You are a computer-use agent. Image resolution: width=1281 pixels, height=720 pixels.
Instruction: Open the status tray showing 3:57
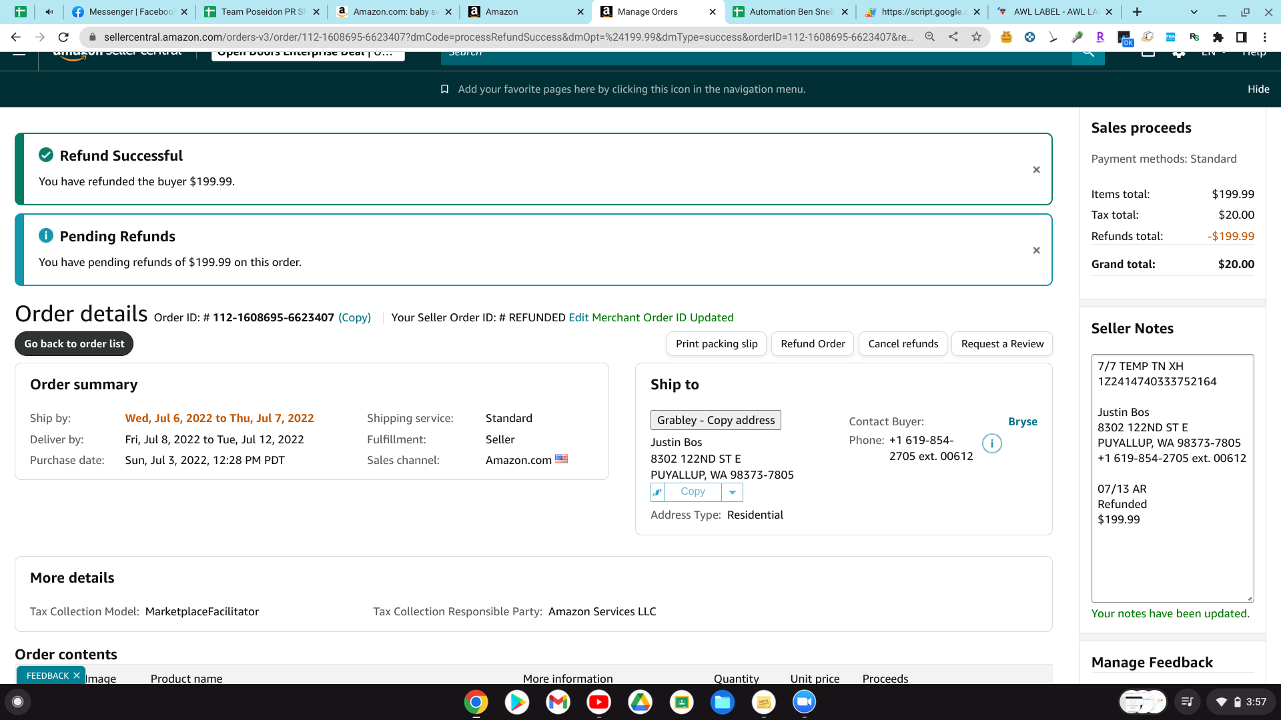point(1241,701)
